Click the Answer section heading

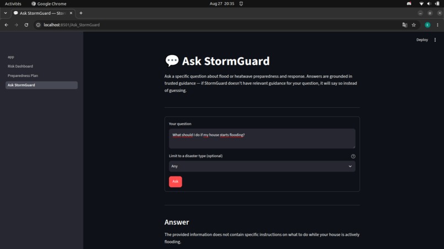click(x=177, y=222)
